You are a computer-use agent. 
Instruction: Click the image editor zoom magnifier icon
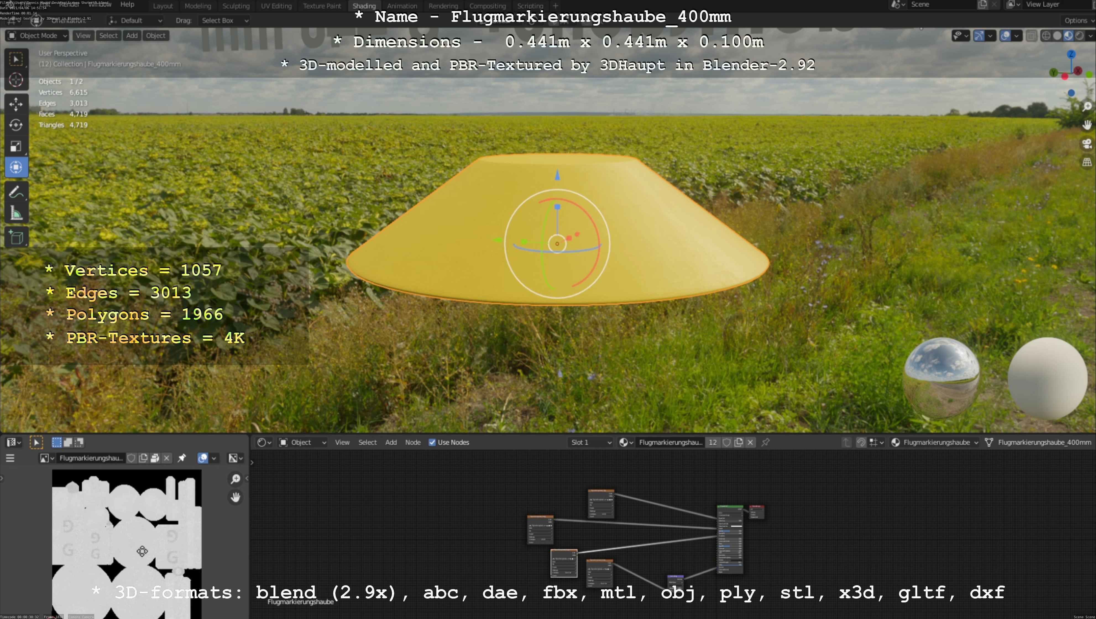click(235, 479)
